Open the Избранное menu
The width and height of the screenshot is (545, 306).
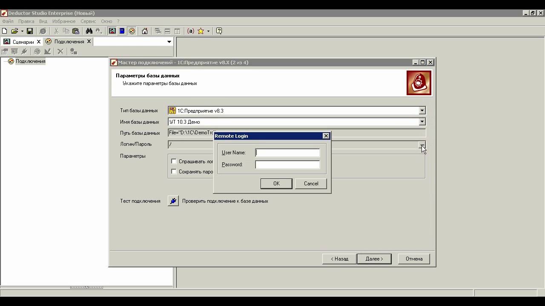tap(64, 21)
